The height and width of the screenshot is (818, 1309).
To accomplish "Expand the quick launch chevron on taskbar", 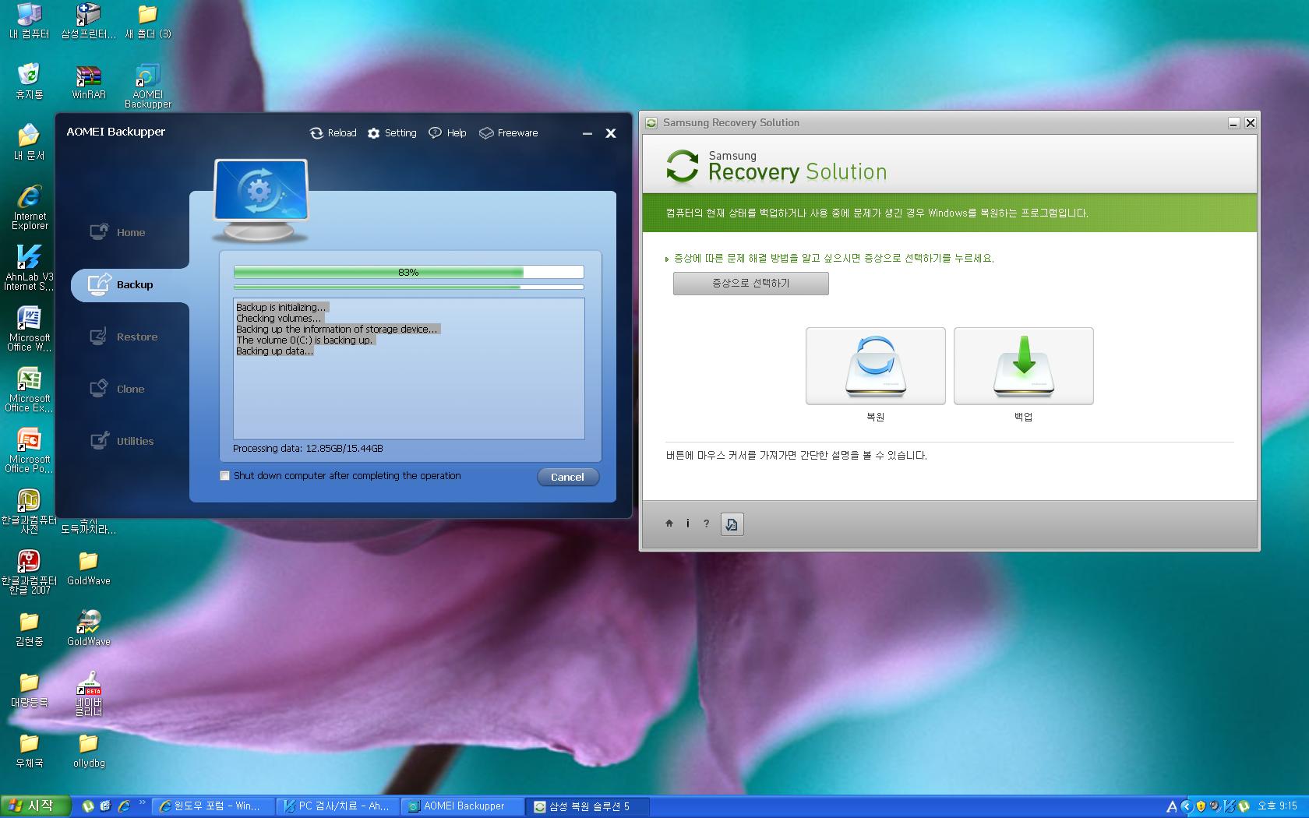I will pyautogui.click(x=142, y=803).
